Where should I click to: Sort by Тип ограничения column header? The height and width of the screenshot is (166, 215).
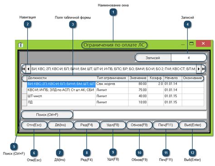(x=112, y=78)
